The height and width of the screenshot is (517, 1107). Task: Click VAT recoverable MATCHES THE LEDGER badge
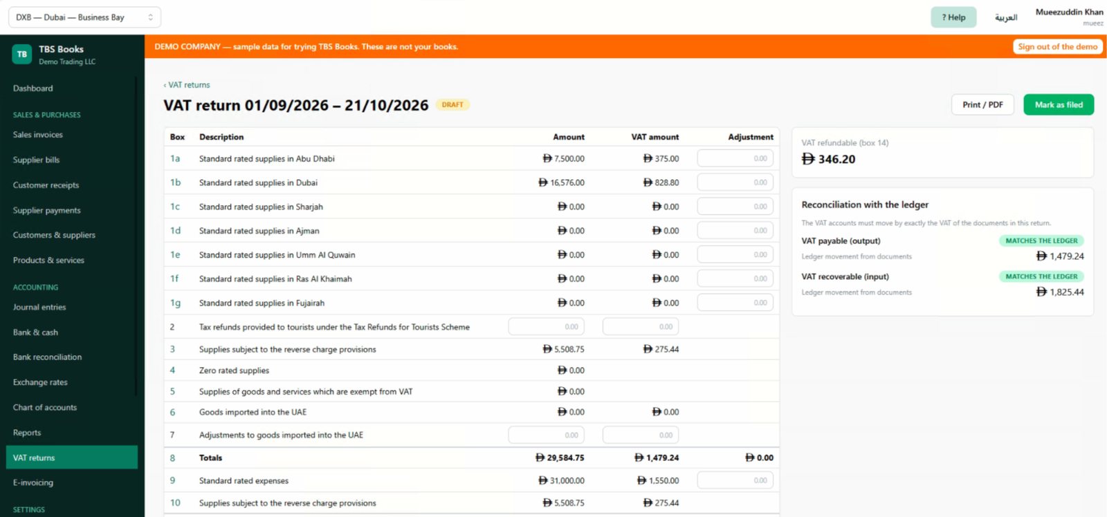(x=1041, y=276)
